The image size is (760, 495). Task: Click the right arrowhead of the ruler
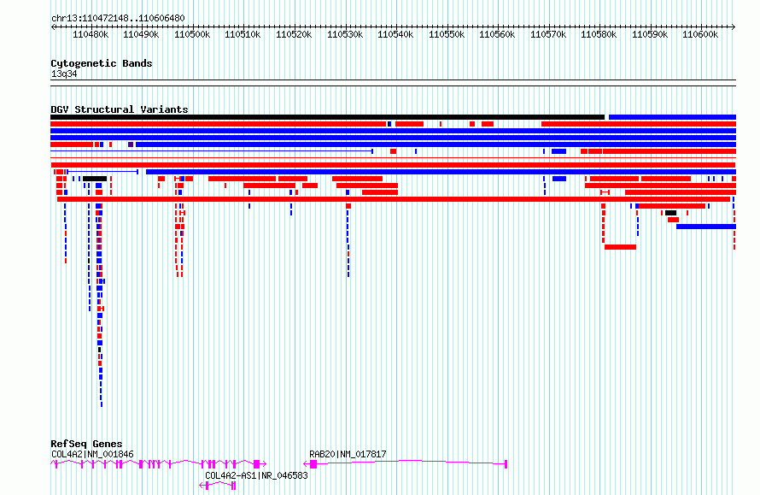pos(734,27)
